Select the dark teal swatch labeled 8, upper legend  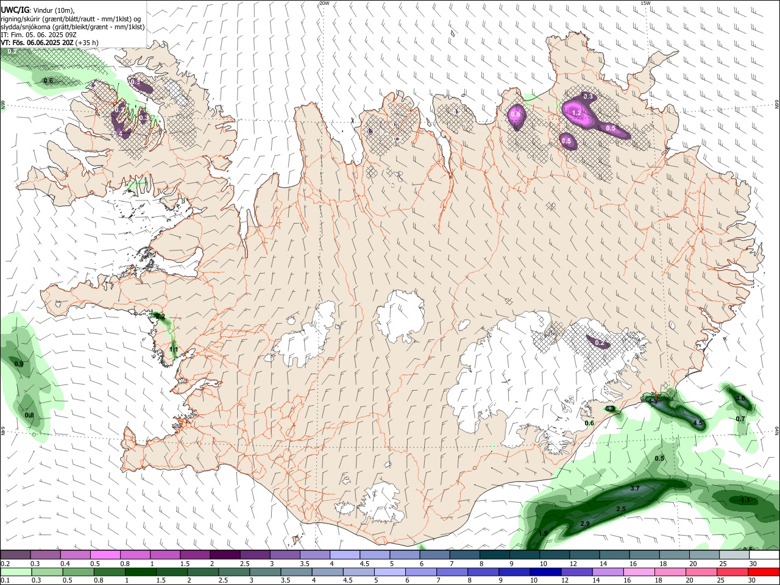[x=494, y=555]
